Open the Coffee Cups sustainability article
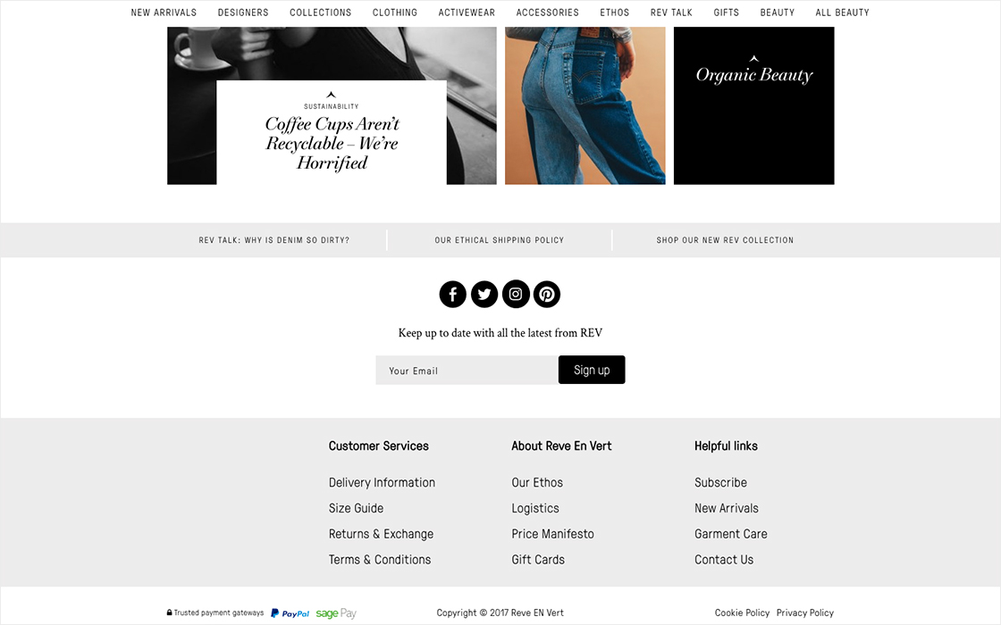 point(332,133)
